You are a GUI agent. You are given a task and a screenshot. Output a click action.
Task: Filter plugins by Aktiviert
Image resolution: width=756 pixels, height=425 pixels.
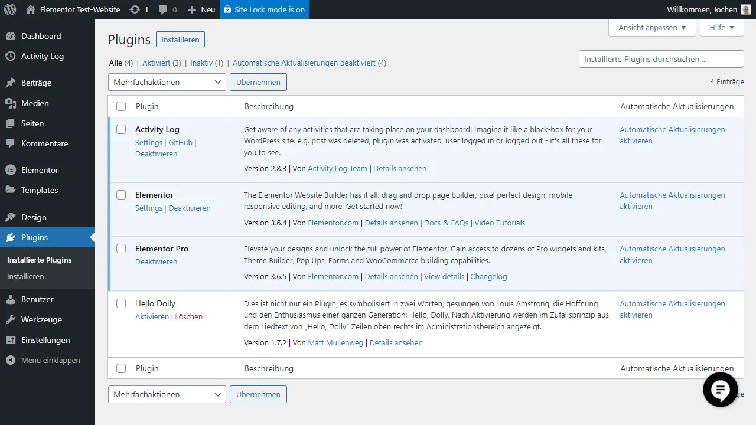[157, 63]
